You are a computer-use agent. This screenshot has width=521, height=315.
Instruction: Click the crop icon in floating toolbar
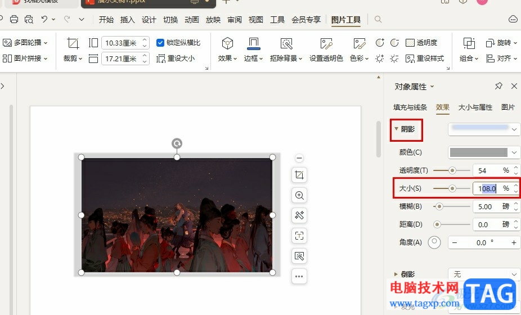299,175
